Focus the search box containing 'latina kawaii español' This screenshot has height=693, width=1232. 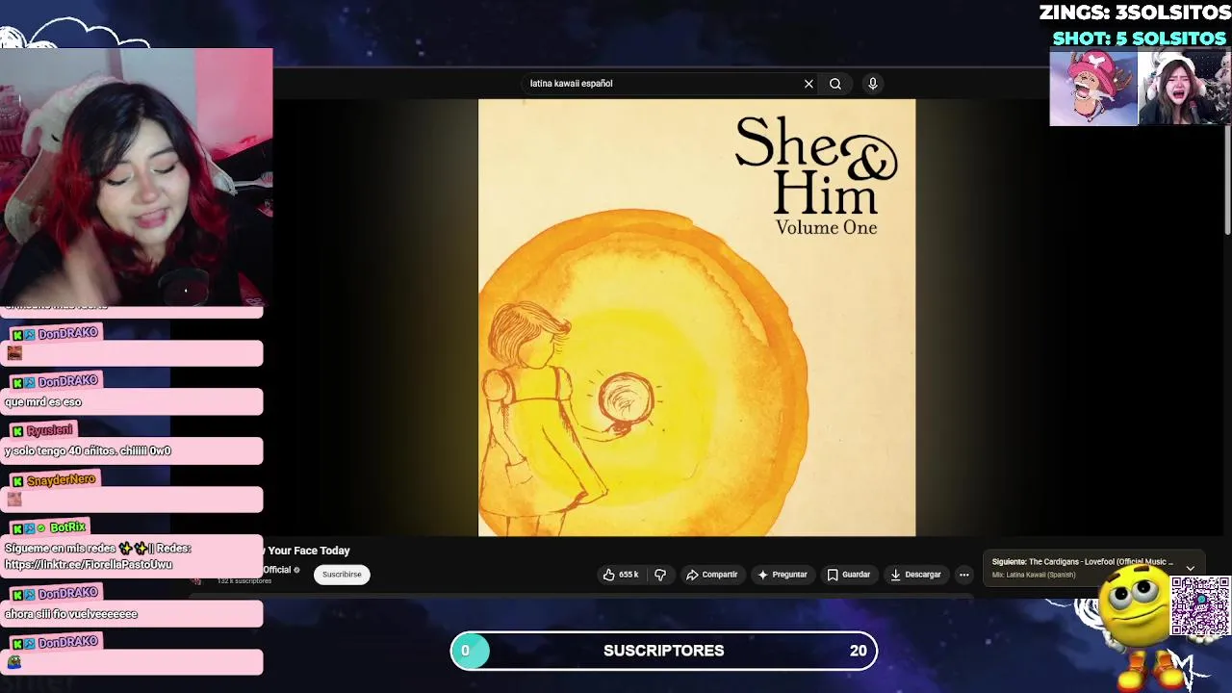coord(664,84)
